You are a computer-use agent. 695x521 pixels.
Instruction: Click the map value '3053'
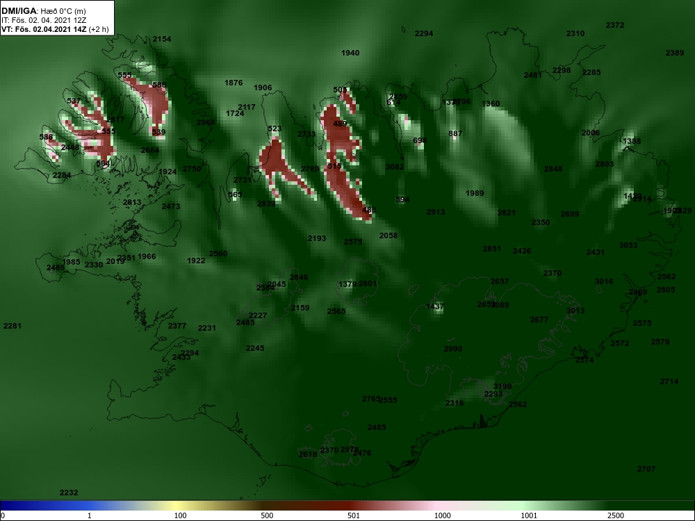(x=628, y=245)
